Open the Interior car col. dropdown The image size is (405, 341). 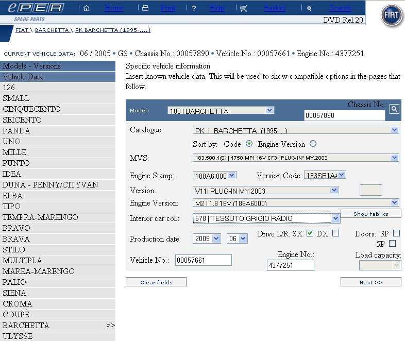266,218
